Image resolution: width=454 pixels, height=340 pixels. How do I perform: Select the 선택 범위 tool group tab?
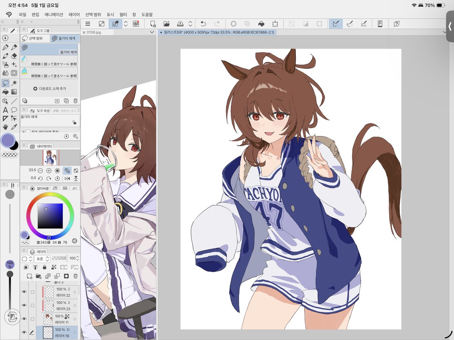click(x=35, y=39)
